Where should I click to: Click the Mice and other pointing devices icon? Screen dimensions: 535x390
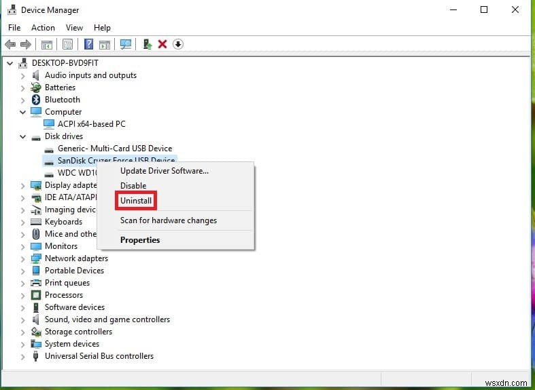coord(36,234)
